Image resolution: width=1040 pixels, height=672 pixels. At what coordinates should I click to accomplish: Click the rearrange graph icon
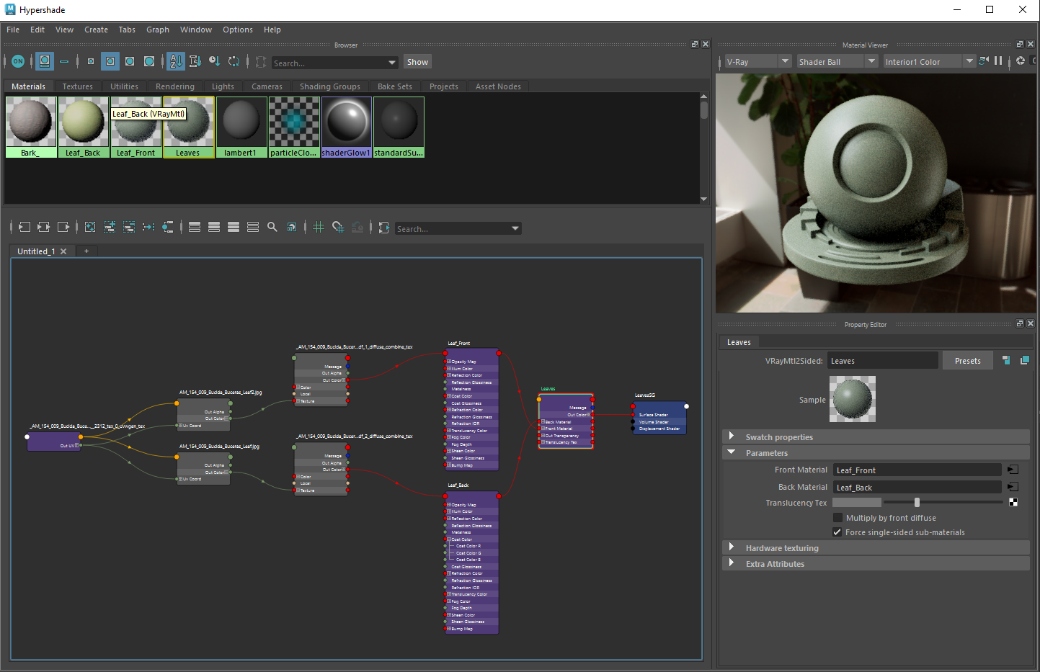tap(148, 227)
